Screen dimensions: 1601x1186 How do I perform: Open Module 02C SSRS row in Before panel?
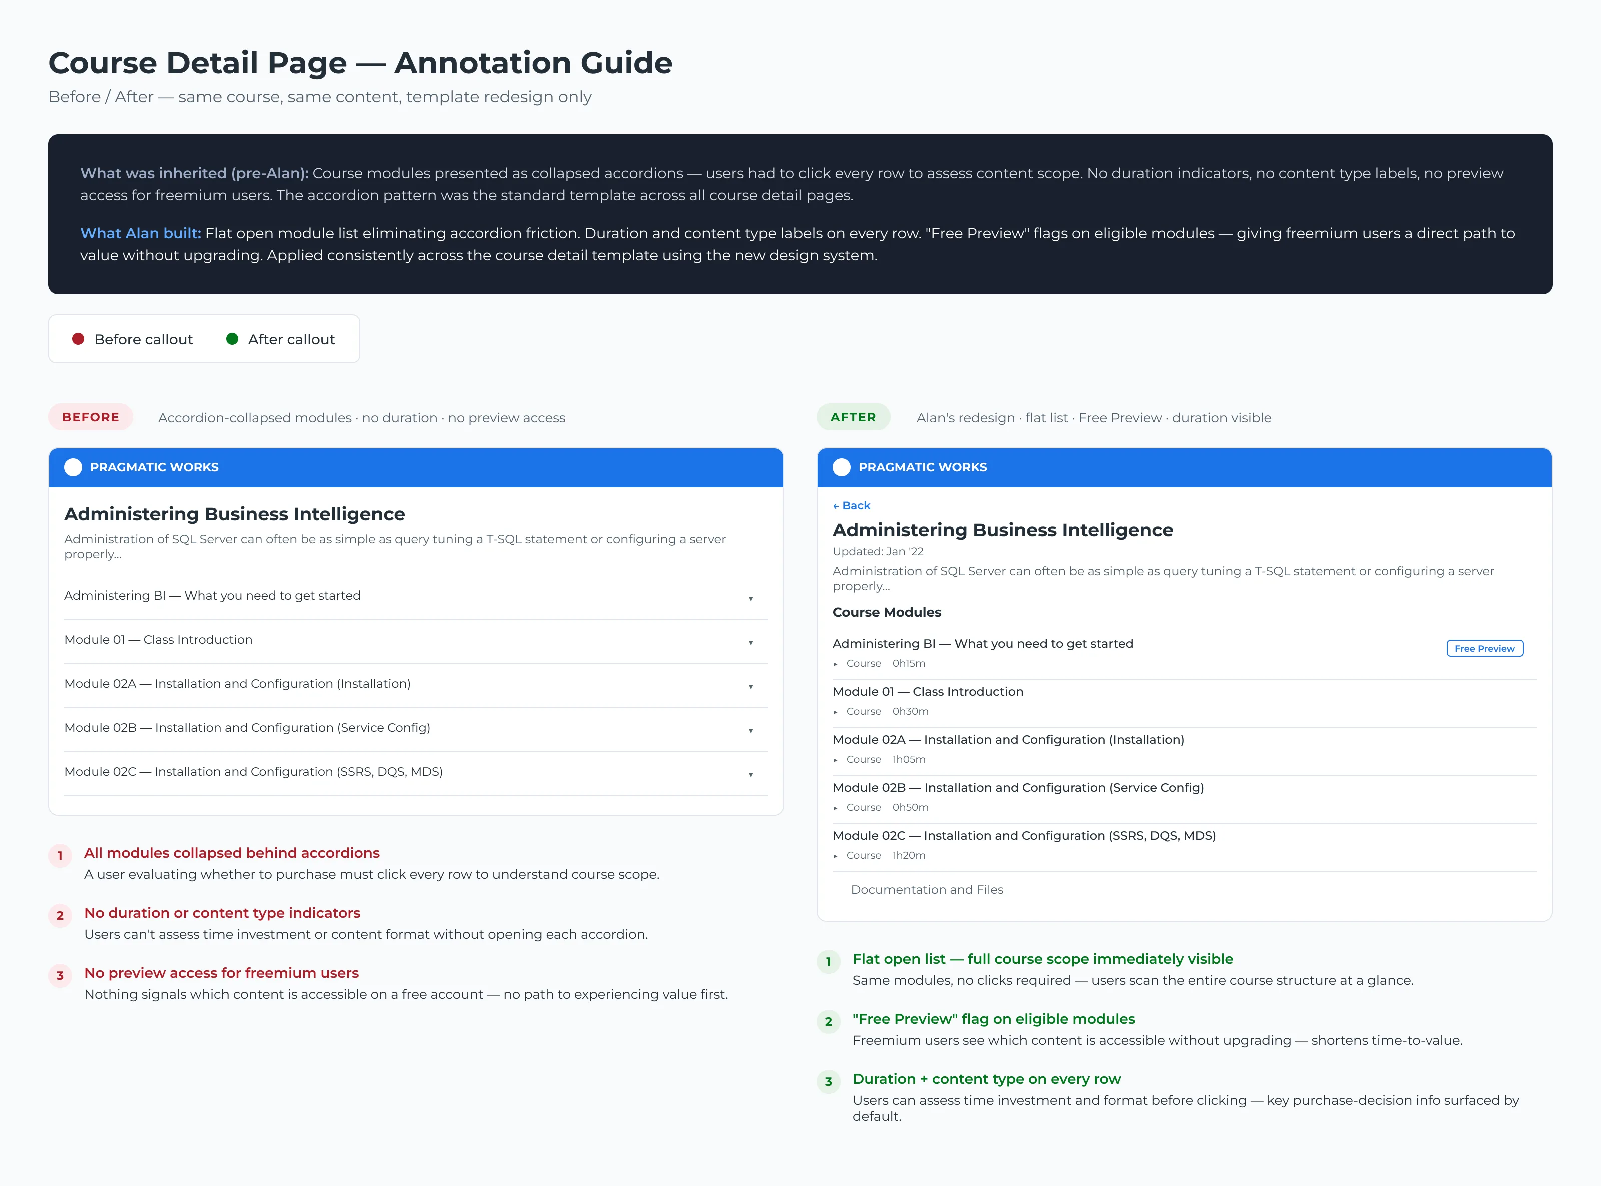415,773
